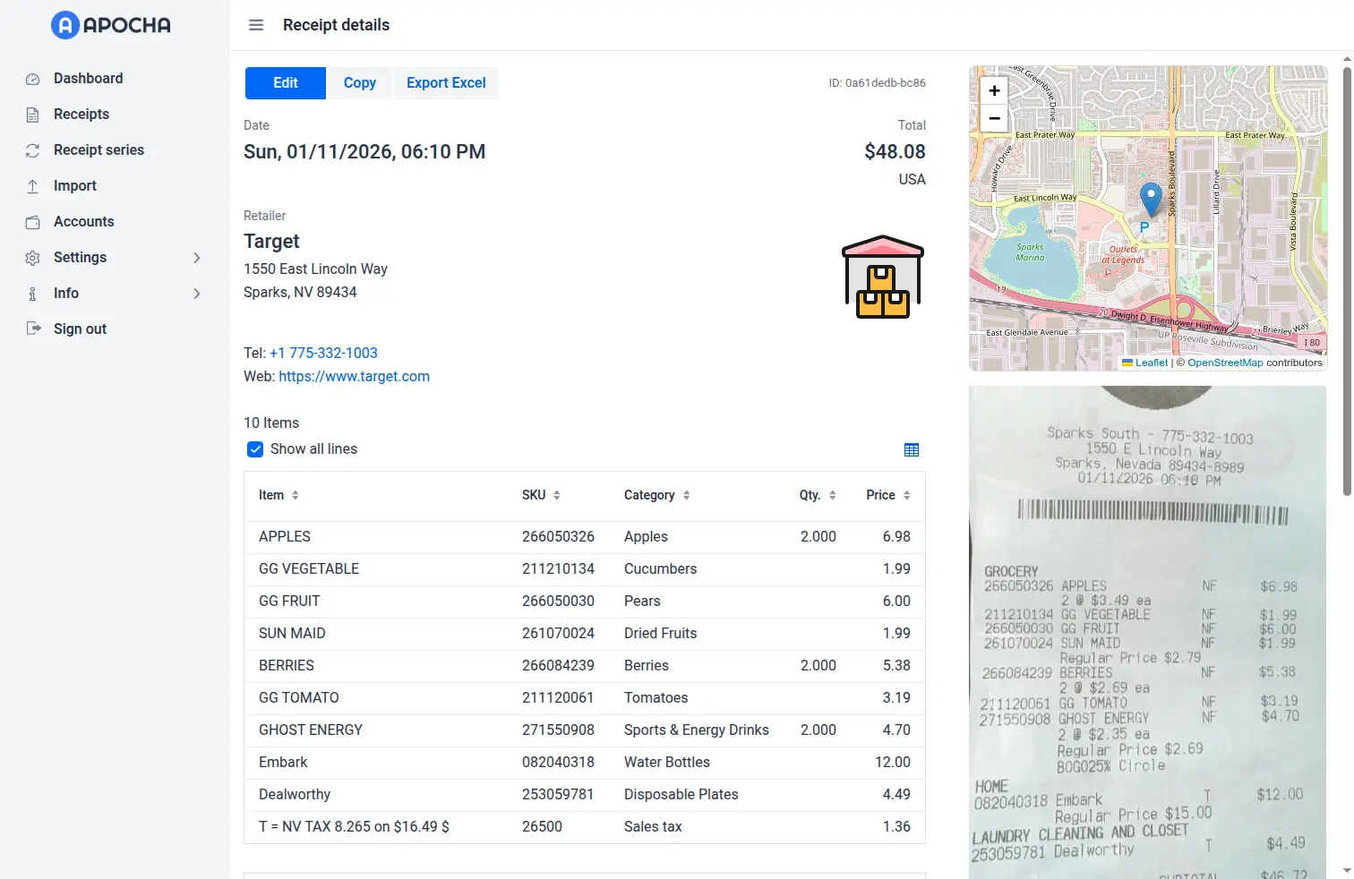Select the Import upload icon
Image resolution: width=1354 pixels, height=879 pixels.
[32, 185]
